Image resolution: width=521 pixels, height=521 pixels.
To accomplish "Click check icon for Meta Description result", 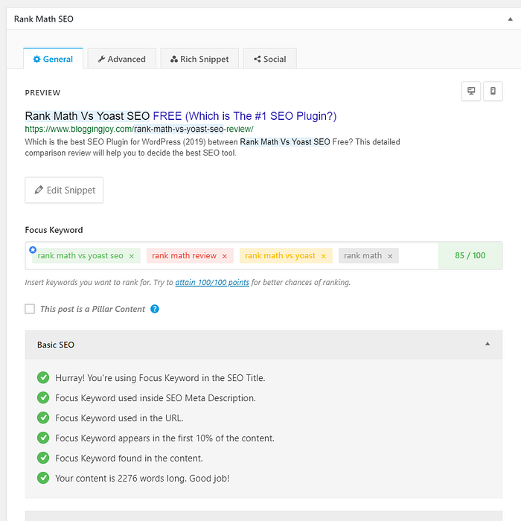I will click(x=43, y=397).
